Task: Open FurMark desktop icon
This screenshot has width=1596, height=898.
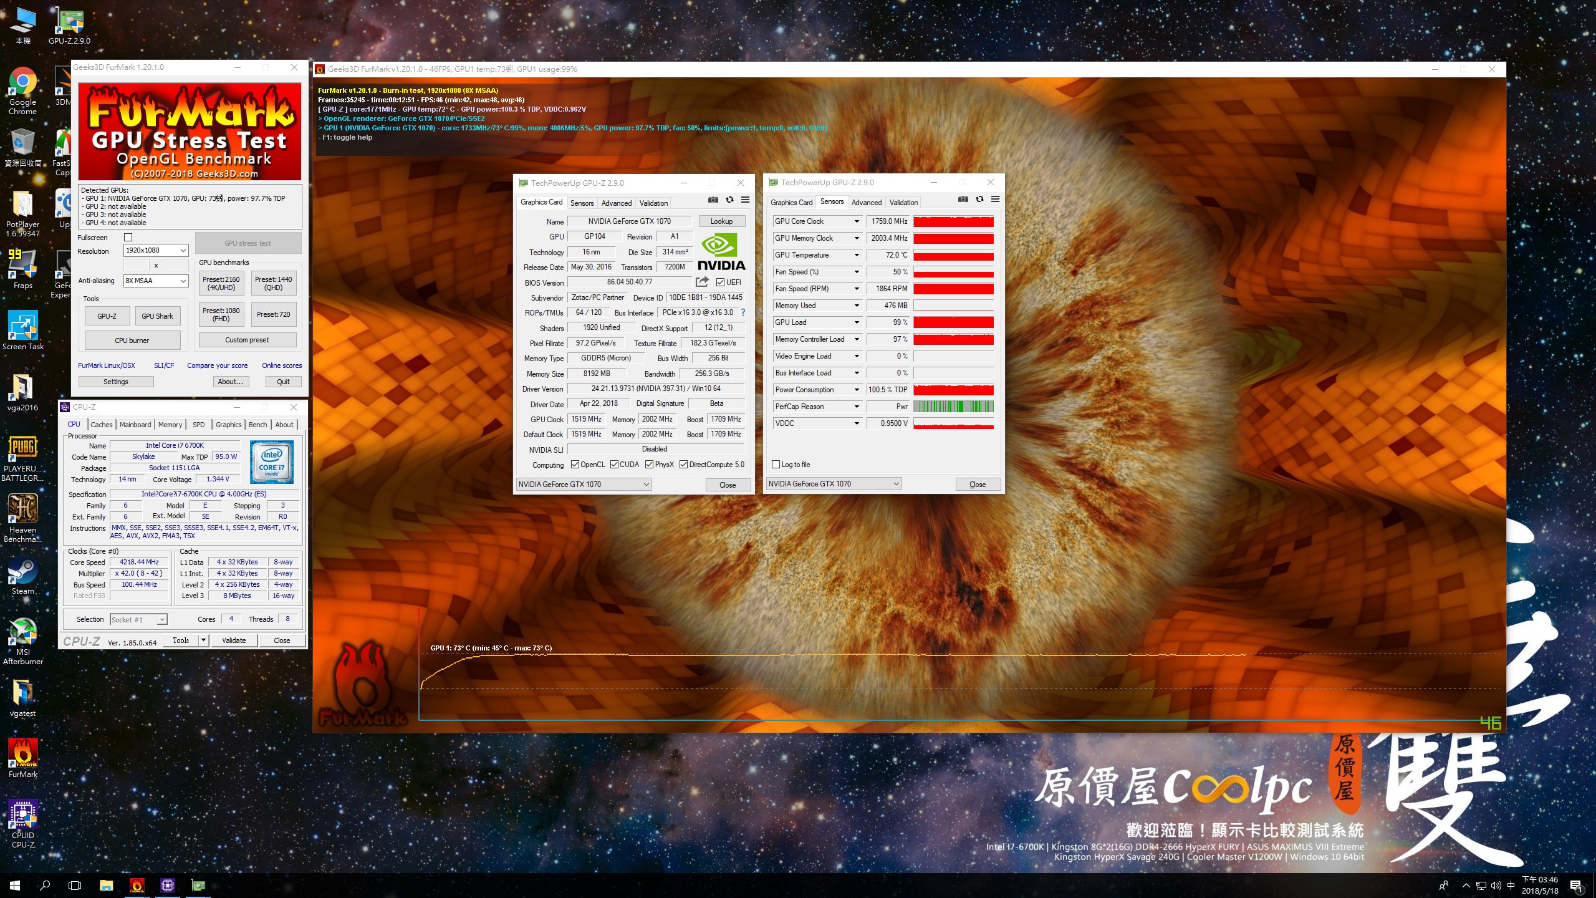Action: [22, 758]
